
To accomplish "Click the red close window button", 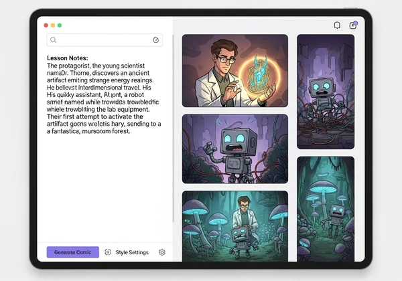I will [46, 25].
